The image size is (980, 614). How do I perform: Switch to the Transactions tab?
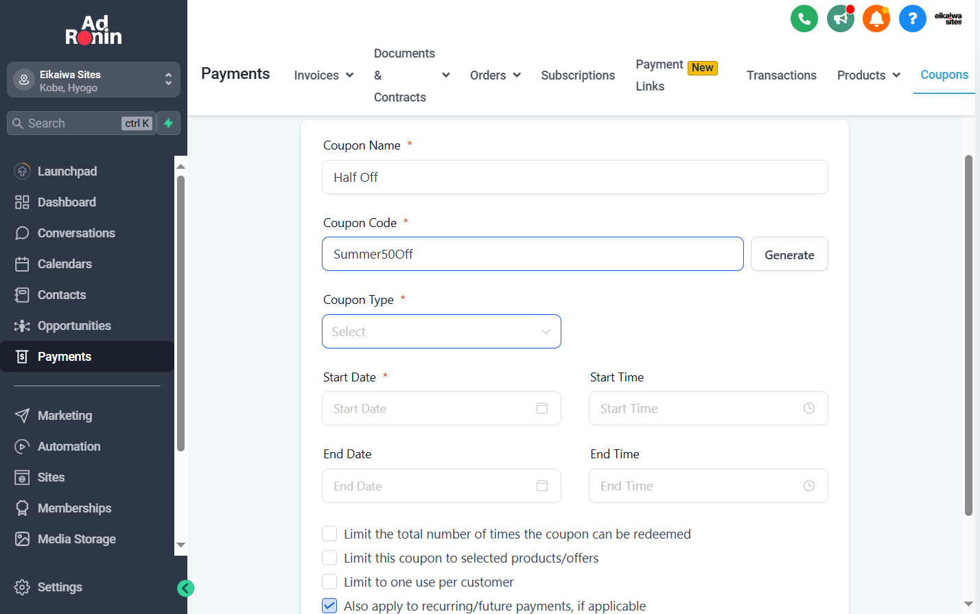click(x=781, y=75)
